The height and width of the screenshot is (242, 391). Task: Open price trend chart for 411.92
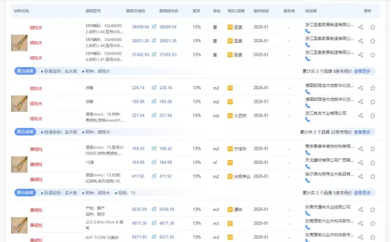tap(154, 176)
